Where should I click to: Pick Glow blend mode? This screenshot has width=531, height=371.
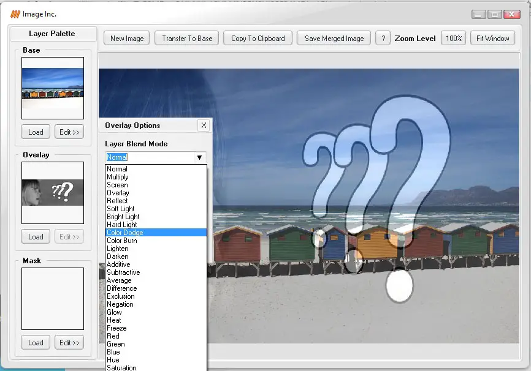pos(156,312)
